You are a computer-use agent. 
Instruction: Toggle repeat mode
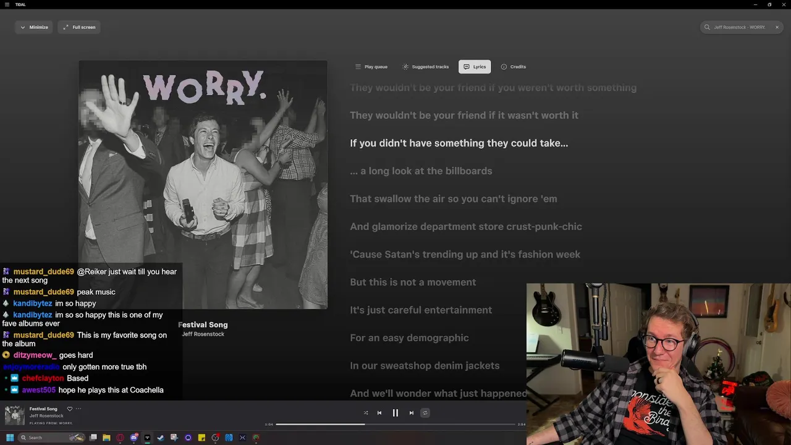(425, 413)
